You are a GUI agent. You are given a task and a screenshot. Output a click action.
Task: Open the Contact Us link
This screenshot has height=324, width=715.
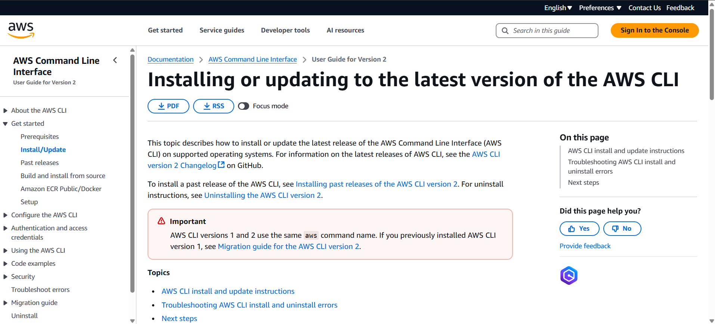644,8
